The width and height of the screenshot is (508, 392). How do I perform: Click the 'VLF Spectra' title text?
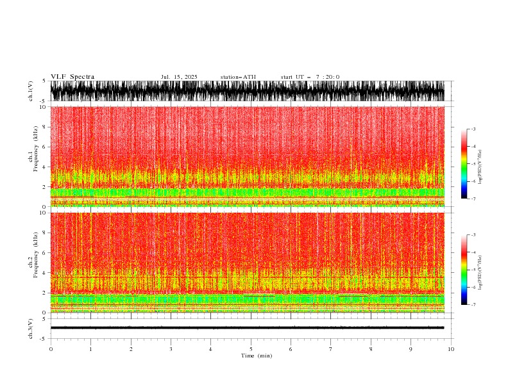pos(72,77)
